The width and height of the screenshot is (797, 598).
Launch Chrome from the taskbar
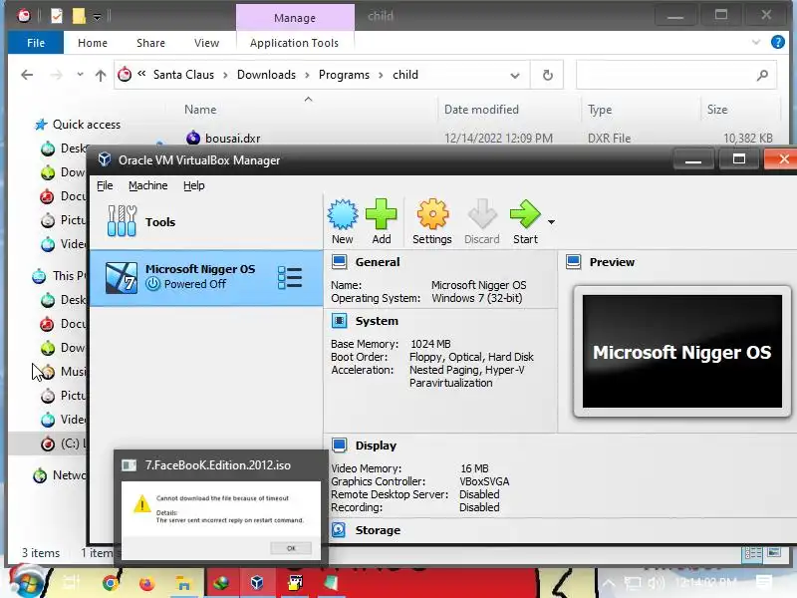(x=110, y=583)
